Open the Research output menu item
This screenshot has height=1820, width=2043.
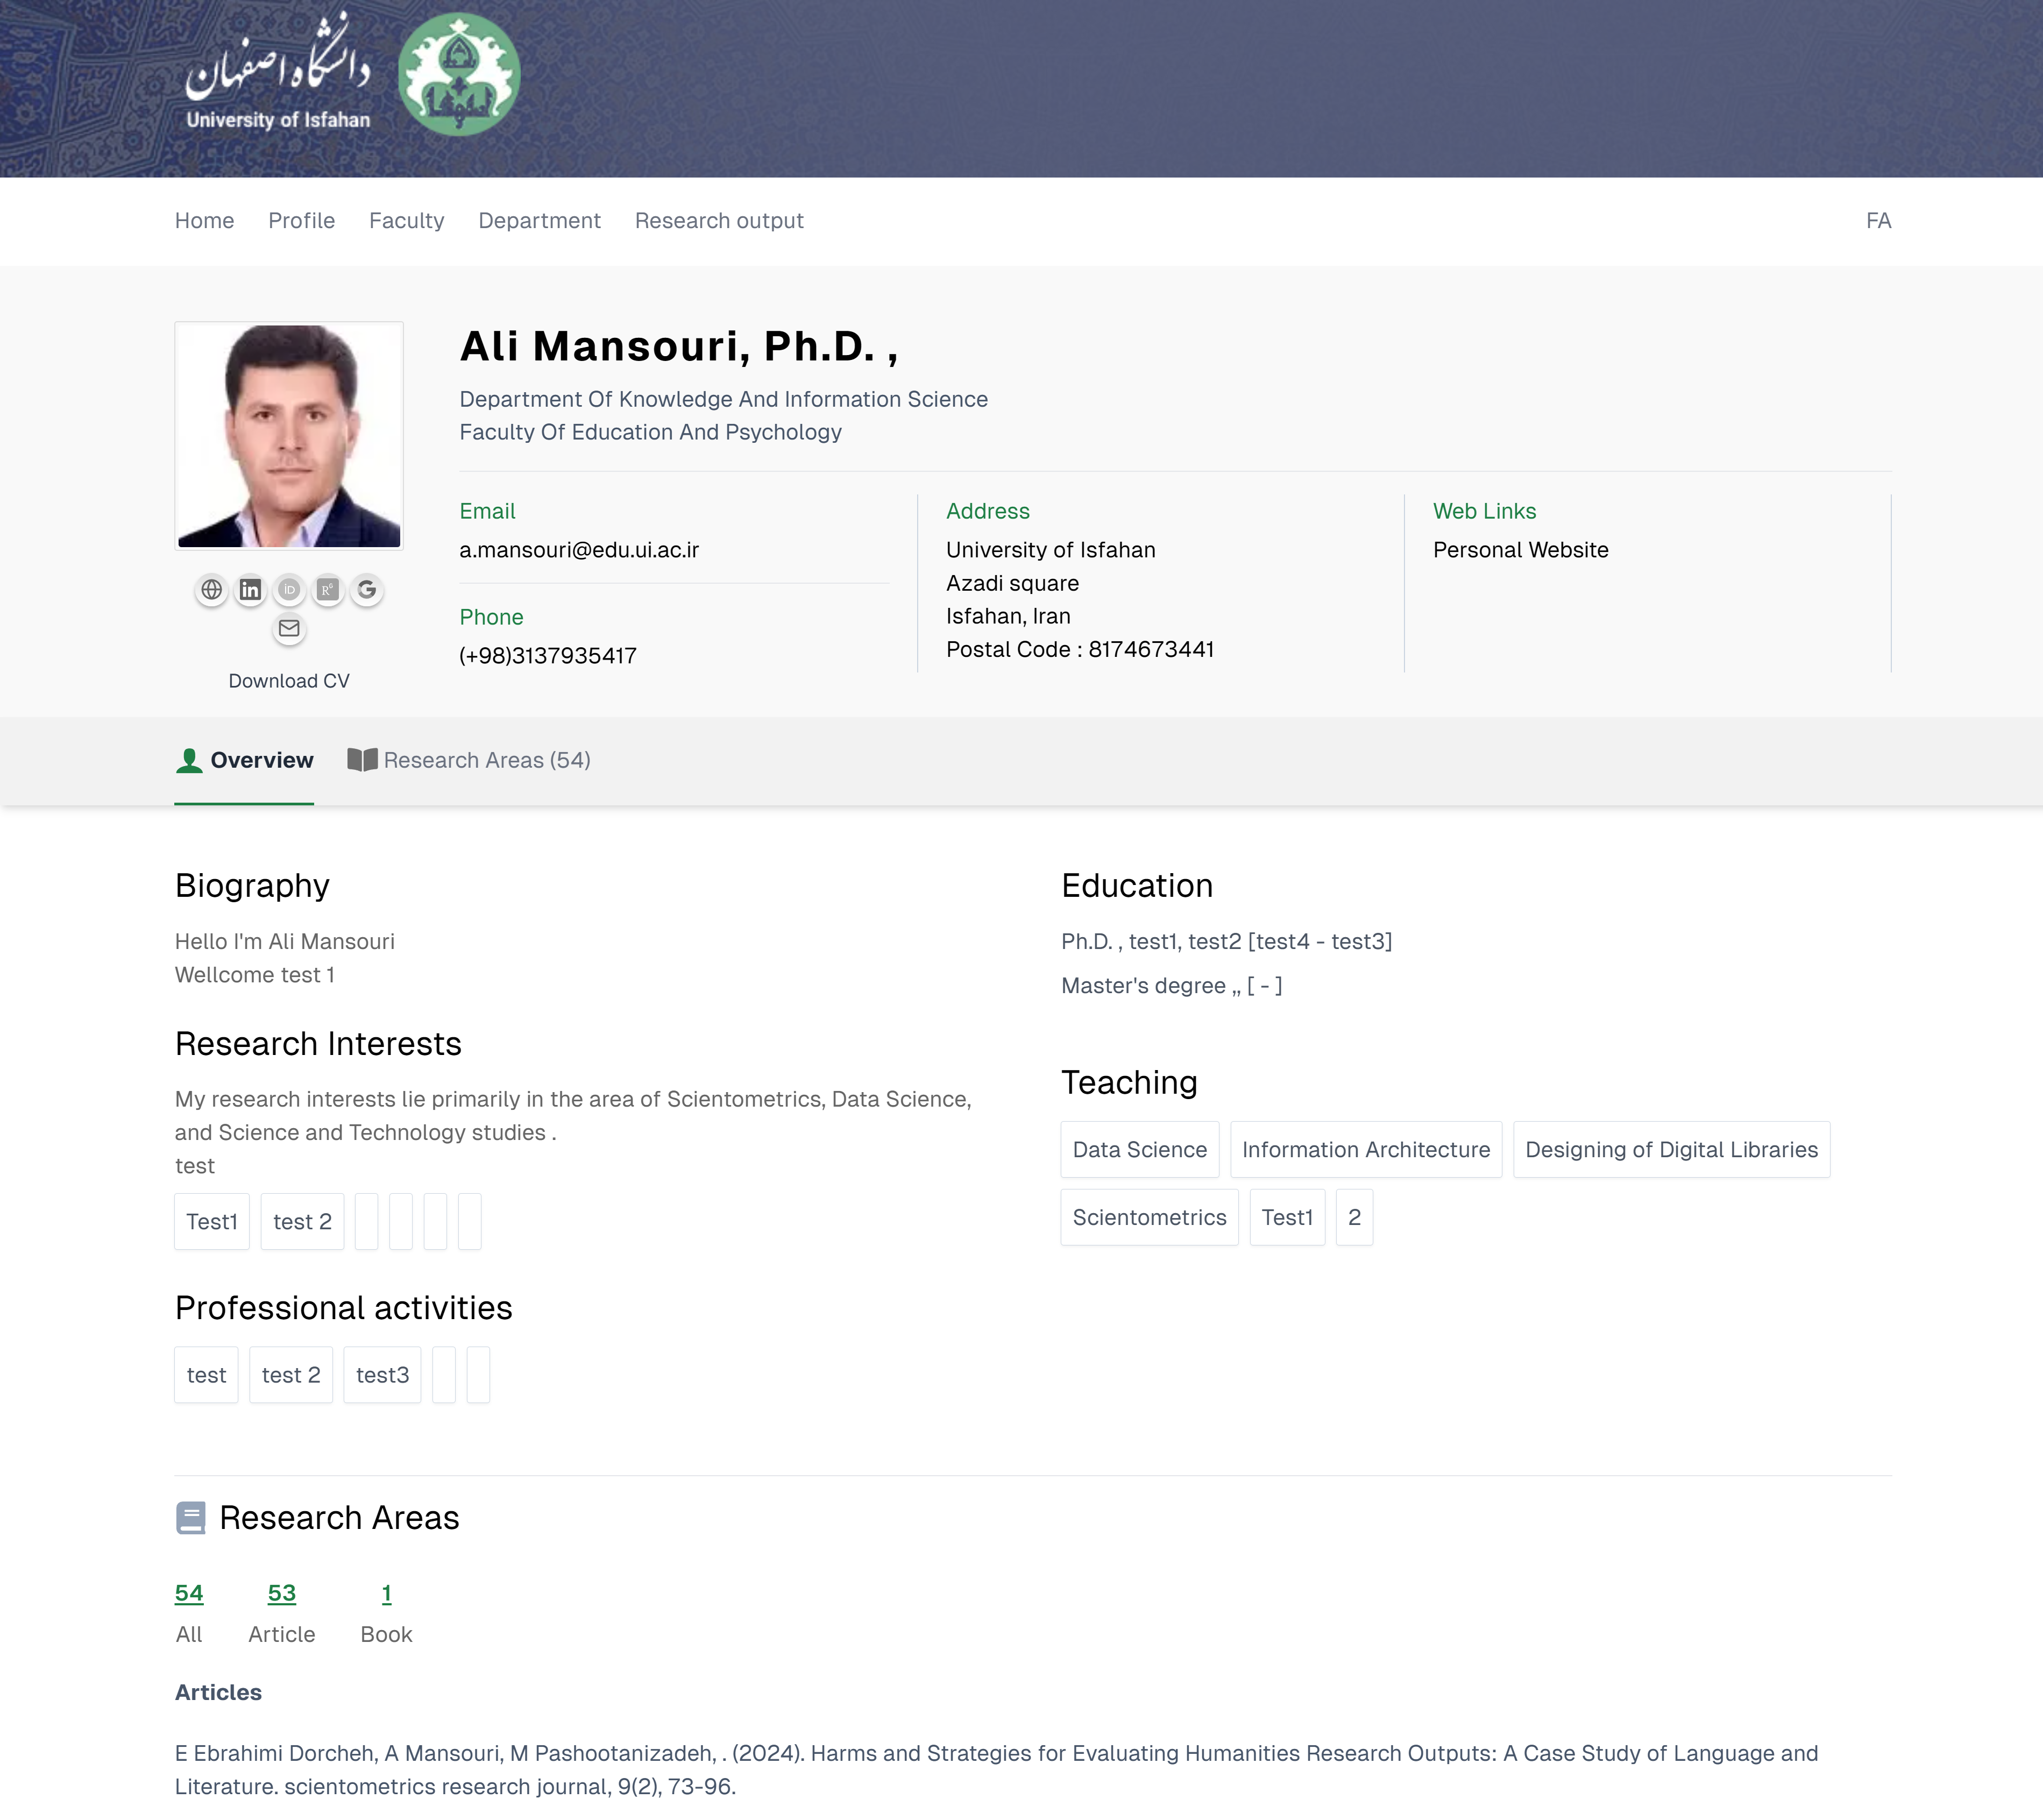[x=719, y=221]
